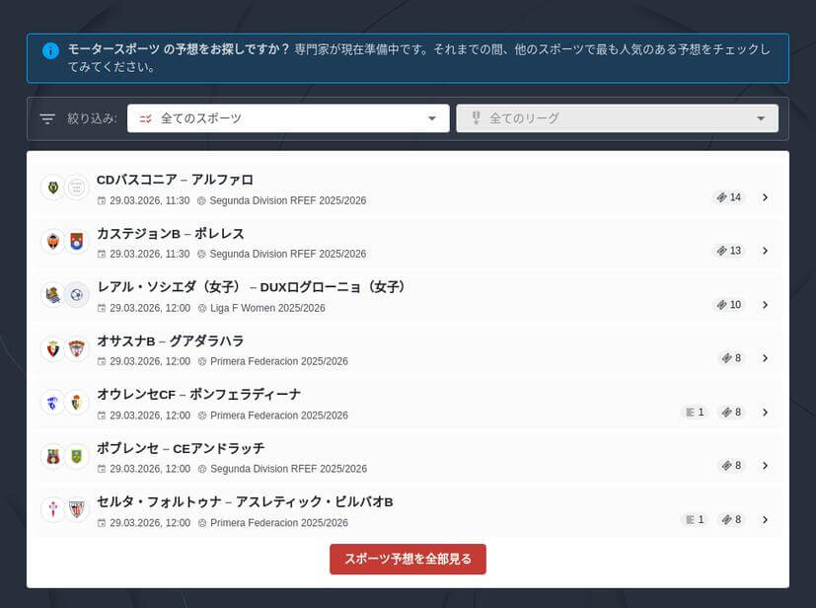Open the 全てのリーグ league dropdown

(x=617, y=118)
